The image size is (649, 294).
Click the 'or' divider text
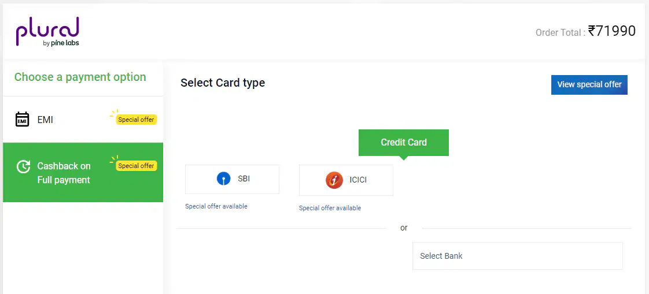click(404, 228)
